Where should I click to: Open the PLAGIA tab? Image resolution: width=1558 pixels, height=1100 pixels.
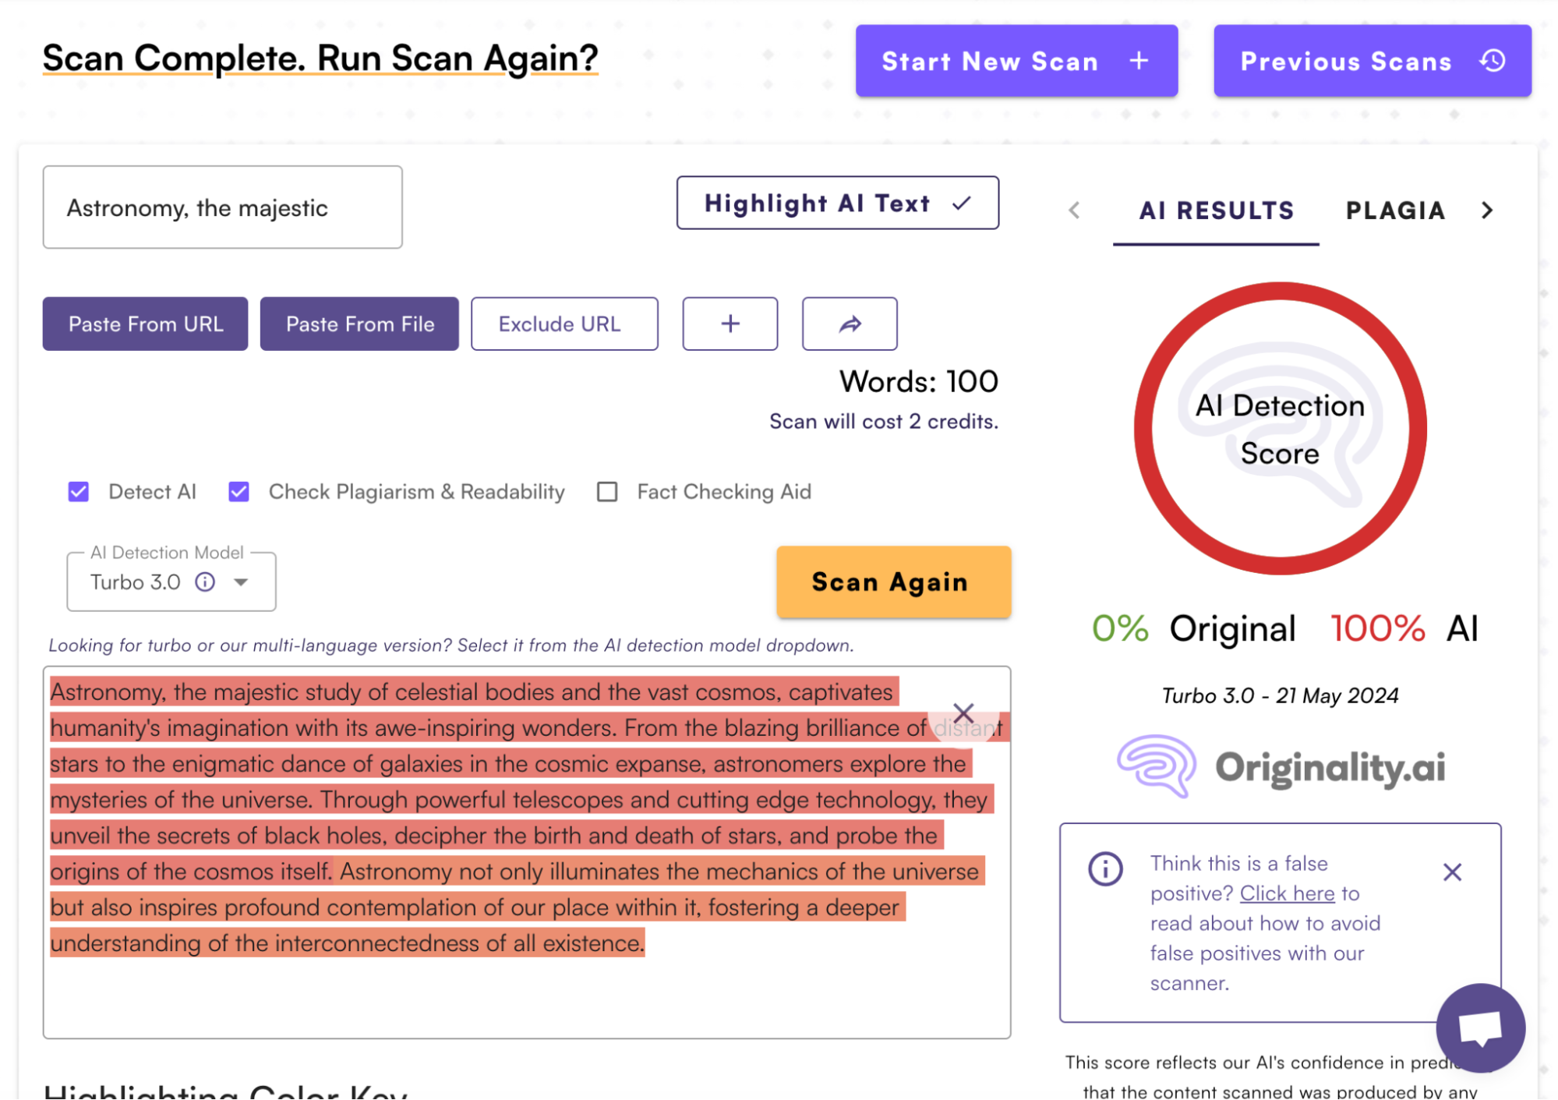pyautogui.click(x=1394, y=210)
